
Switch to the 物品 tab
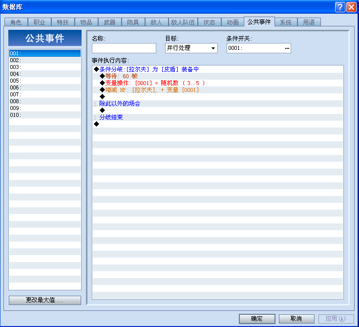pyautogui.click(x=86, y=22)
